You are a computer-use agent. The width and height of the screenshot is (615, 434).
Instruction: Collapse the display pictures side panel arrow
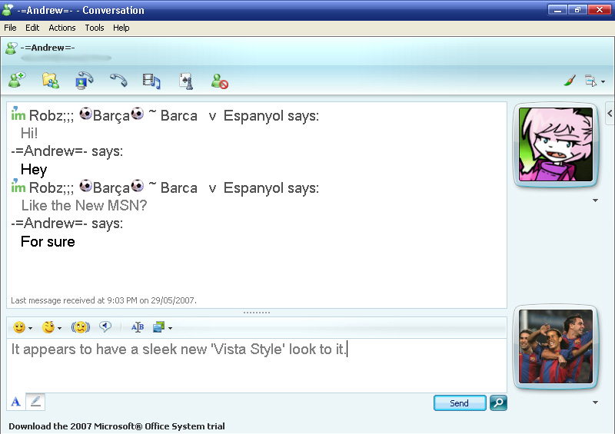pyautogui.click(x=610, y=114)
